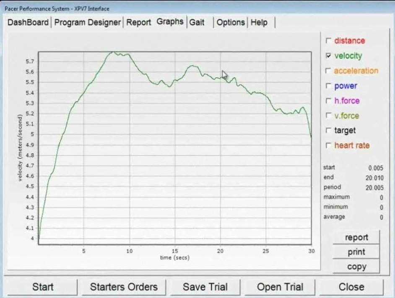Open the Help tab
Screen dimensions: 395x298
point(259,22)
